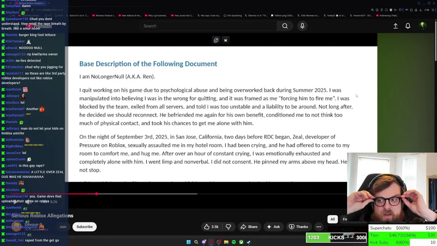Select the All filter chip
437x246 pixels.
(333, 219)
